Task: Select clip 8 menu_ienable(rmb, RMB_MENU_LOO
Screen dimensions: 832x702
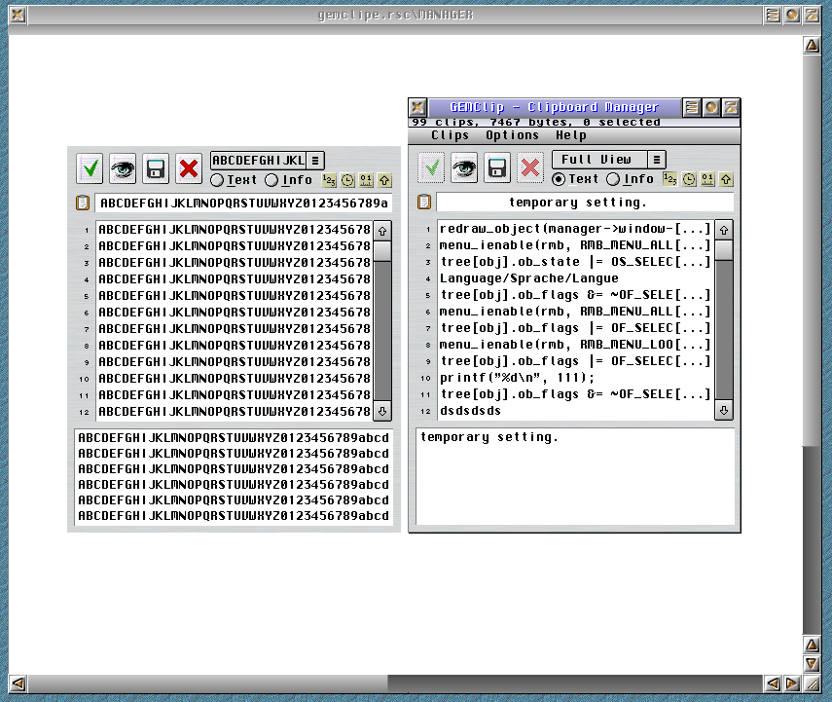Action: click(x=575, y=345)
